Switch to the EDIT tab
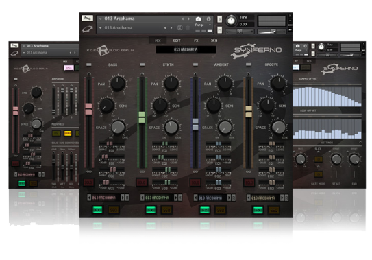The image size is (372, 260). click(x=177, y=40)
